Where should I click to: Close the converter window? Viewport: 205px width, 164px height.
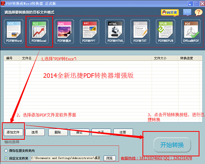pos(202,3)
